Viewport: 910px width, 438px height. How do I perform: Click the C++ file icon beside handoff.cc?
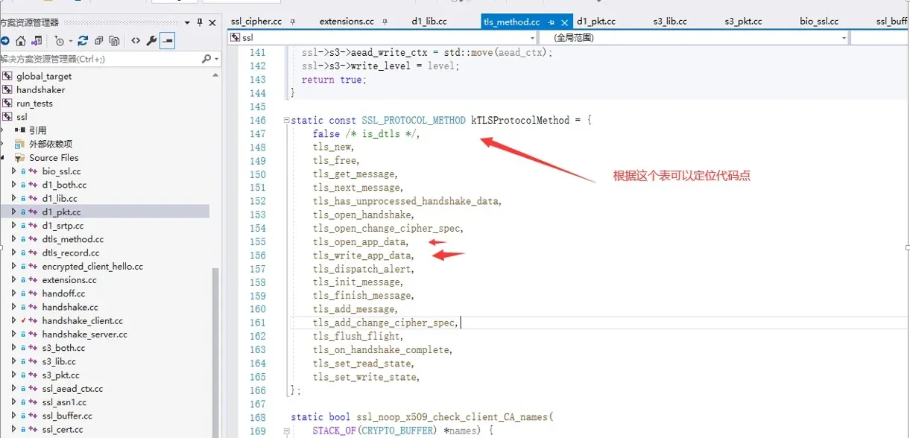coord(33,293)
